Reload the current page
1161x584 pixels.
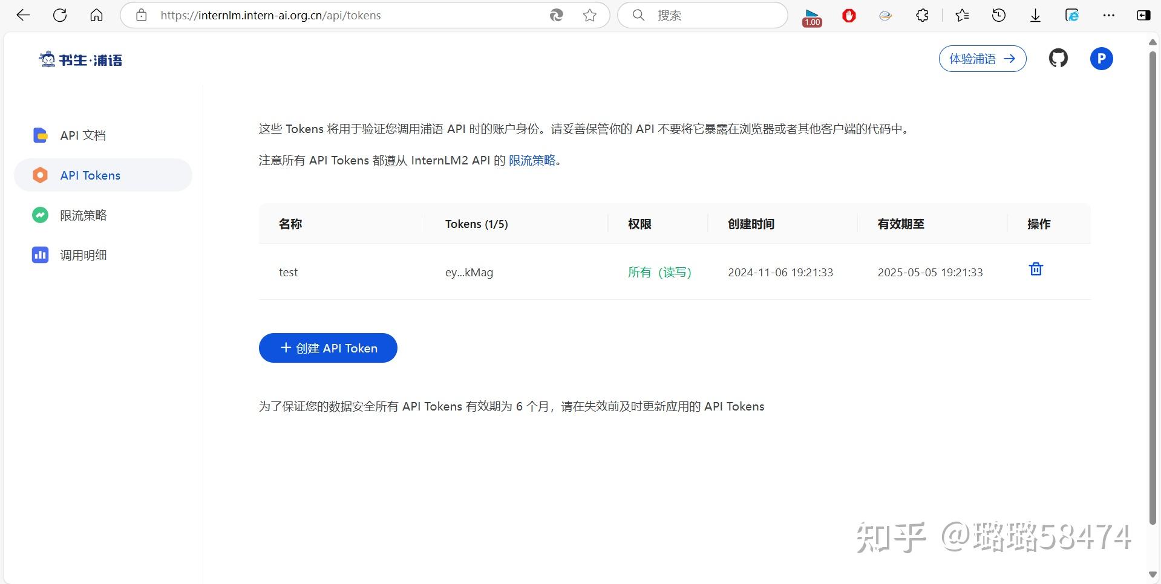point(60,15)
